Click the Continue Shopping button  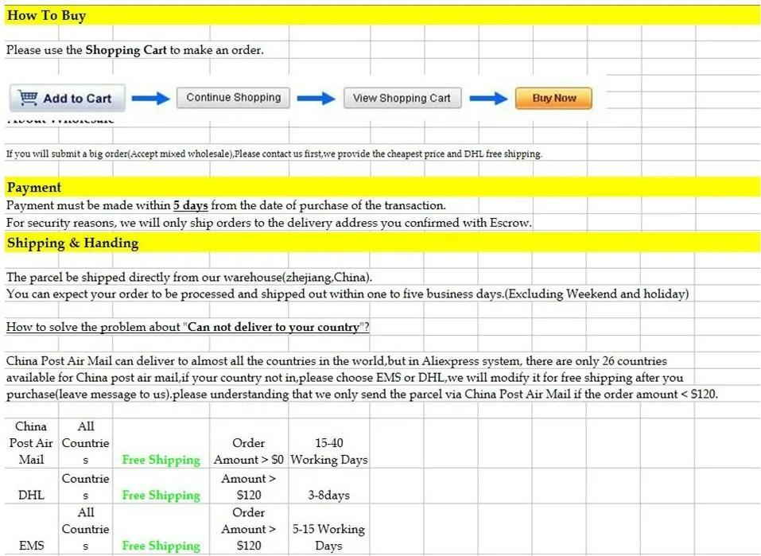tap(234, 98)
